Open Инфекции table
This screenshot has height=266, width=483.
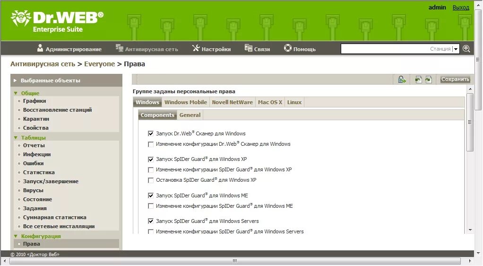tap(37, 154)
